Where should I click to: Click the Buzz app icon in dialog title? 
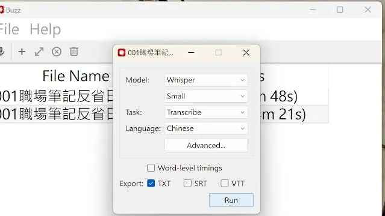[122, 53]
